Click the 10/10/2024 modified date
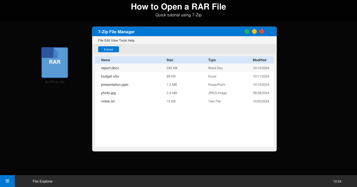357x187 pixels. coord(261,85)
